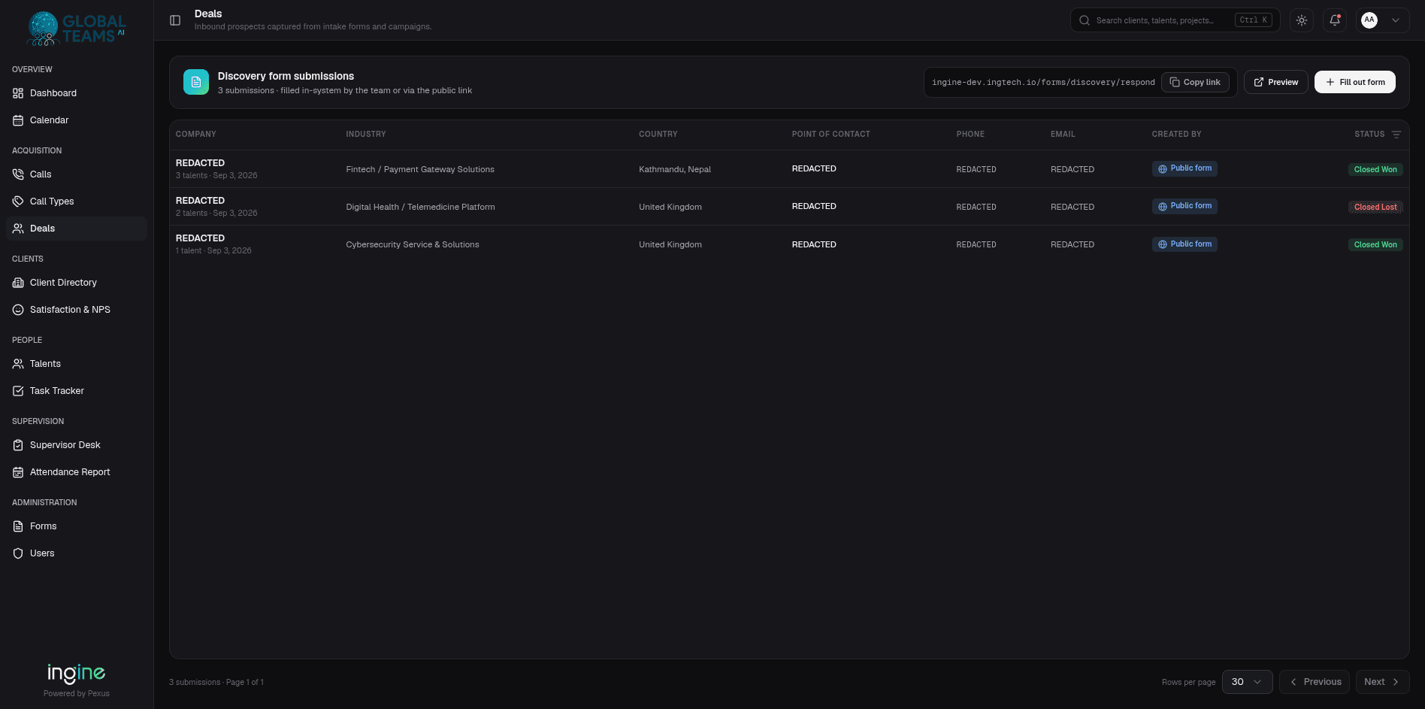Open notifications bell icon
Screen dimensions: 1425x709
(x=1335, y=20)
